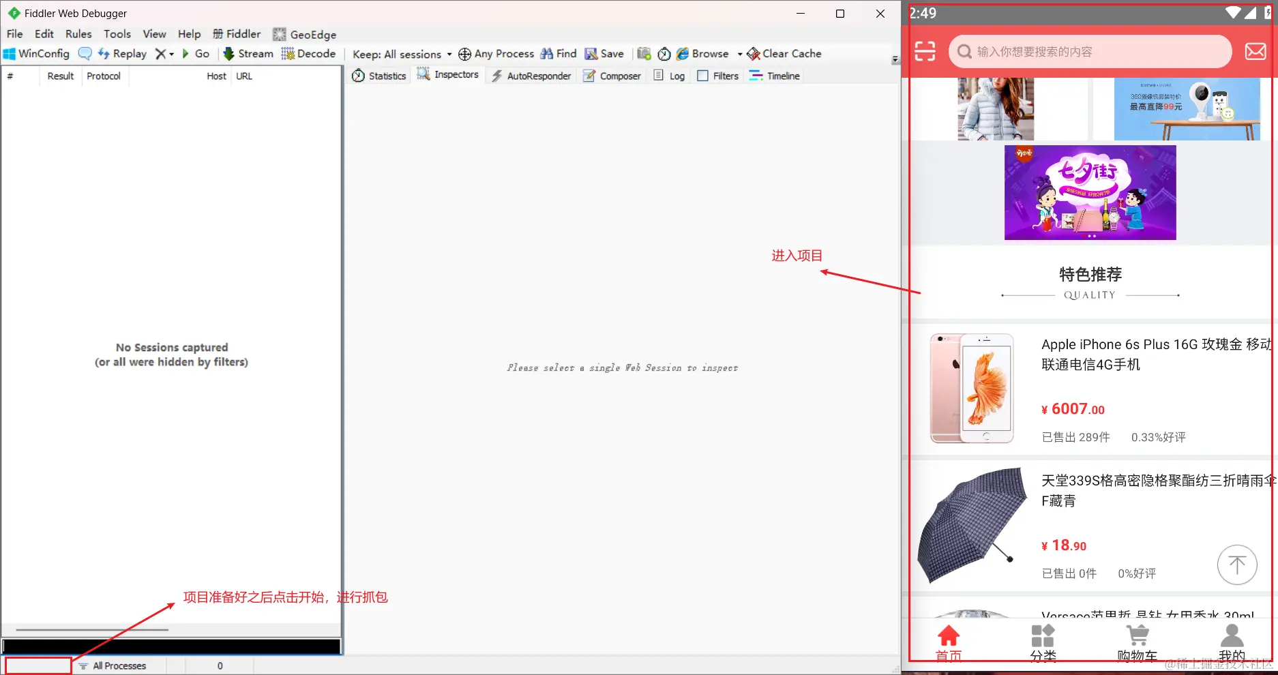Click the comment speech bubble icon
Viewport: 1278px width, 675px height.
[x=85, y=53]
